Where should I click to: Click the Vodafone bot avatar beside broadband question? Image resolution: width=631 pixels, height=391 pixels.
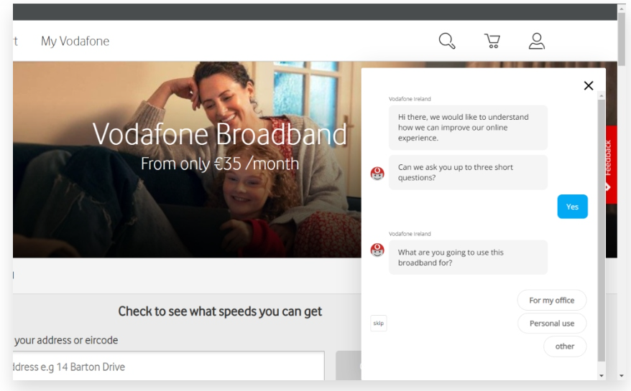click(377, 250)
